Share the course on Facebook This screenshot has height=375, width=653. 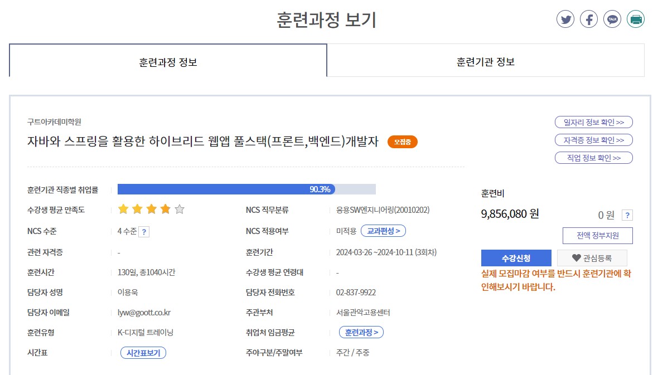pos(589,20)
